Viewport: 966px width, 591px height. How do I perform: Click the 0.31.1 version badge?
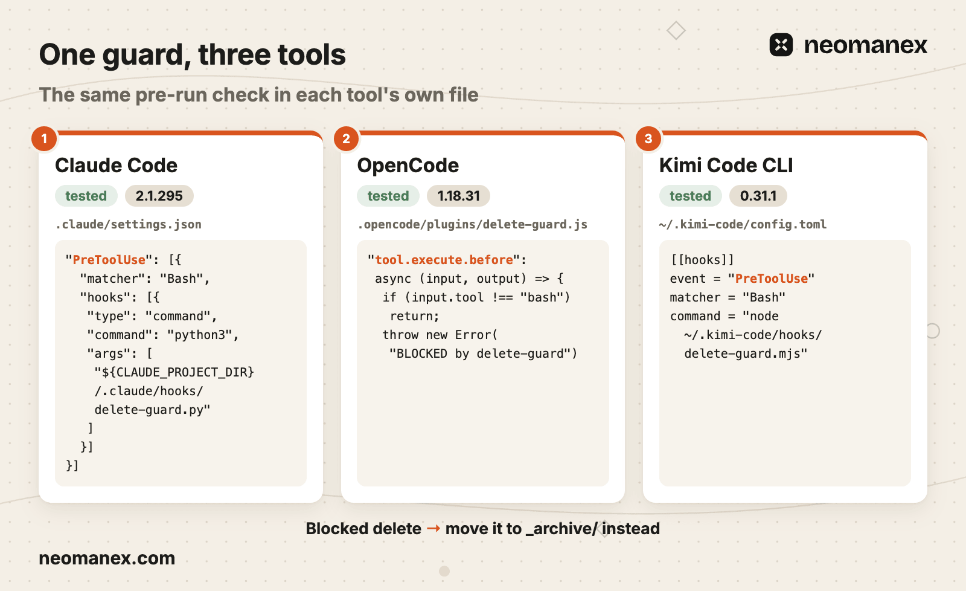pos(758,196)
